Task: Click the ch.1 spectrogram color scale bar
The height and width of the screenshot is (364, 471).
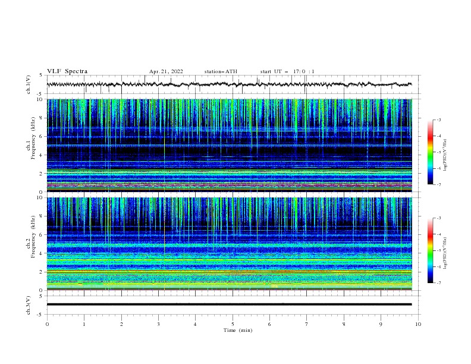Action: point(430,152)
